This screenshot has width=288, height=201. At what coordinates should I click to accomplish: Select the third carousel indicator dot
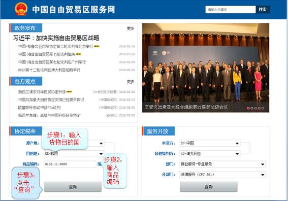[x=255, y=108]
